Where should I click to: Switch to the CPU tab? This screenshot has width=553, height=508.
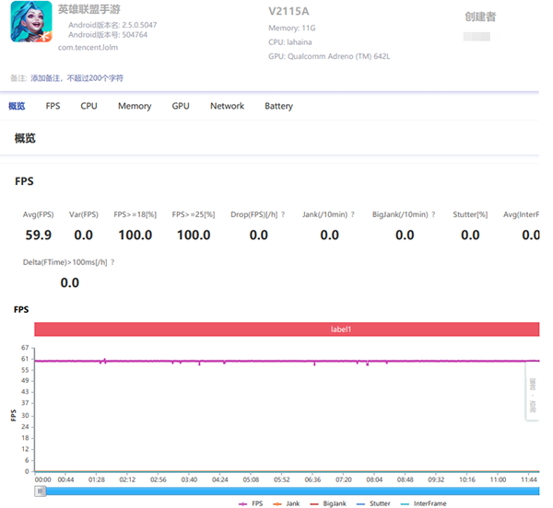88,106
